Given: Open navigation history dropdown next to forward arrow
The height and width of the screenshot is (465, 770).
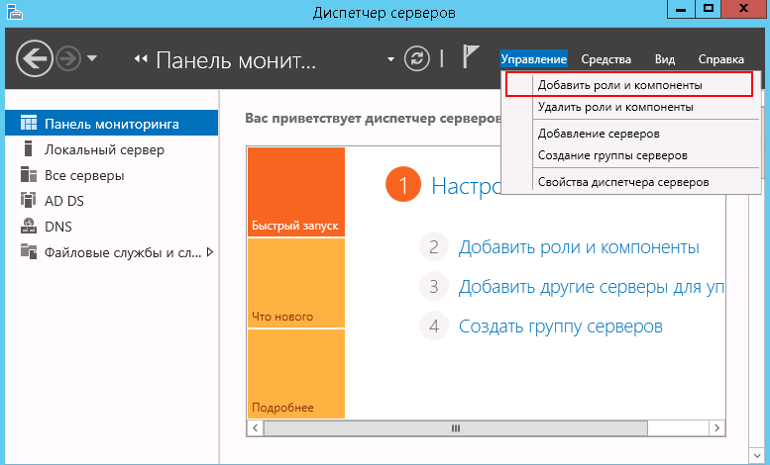Looking at the screenshot, I should point(92,58).
